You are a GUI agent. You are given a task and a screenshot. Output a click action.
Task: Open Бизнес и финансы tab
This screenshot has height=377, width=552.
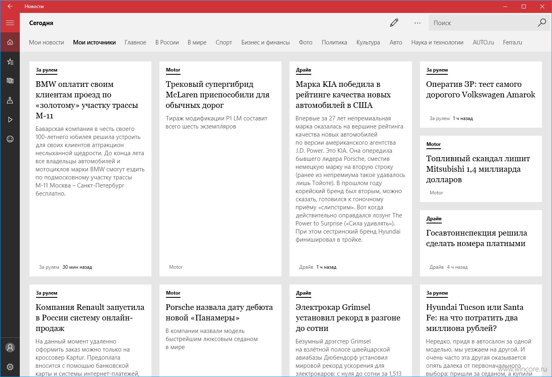266,42
